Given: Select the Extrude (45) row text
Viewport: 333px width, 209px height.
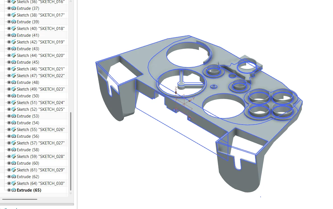Looking at the screenshot, I should (x=28, y=62).
